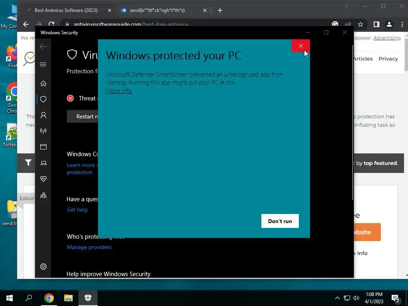
Task: Click the Learn more protection link
Action: click(x=82, y=169)
